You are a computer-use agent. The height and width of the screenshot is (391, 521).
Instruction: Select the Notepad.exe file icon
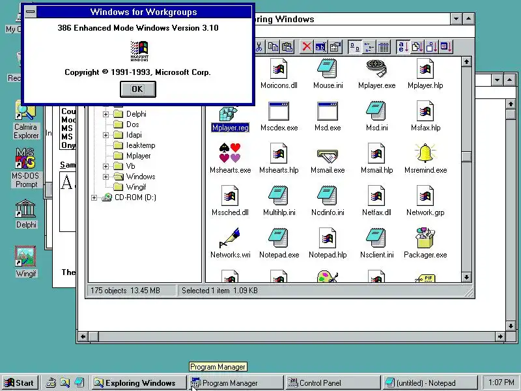[279, 238]
